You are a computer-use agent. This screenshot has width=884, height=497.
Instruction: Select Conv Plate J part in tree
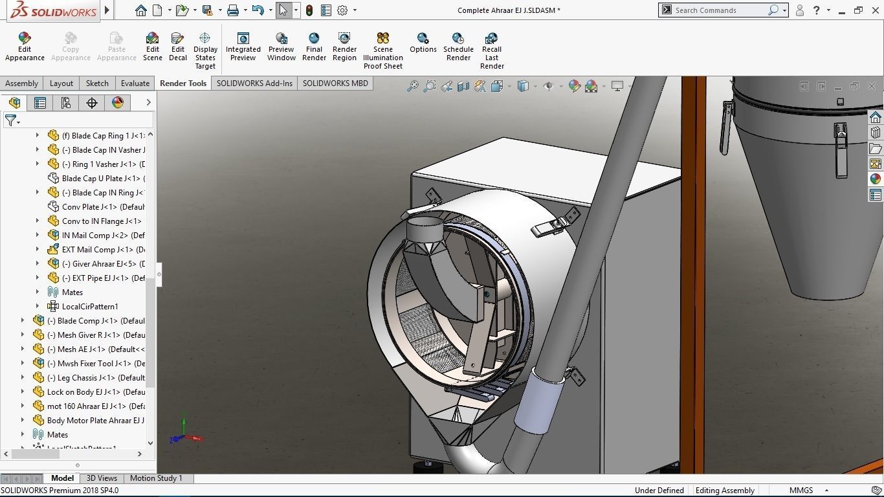(x=96, y=207)
